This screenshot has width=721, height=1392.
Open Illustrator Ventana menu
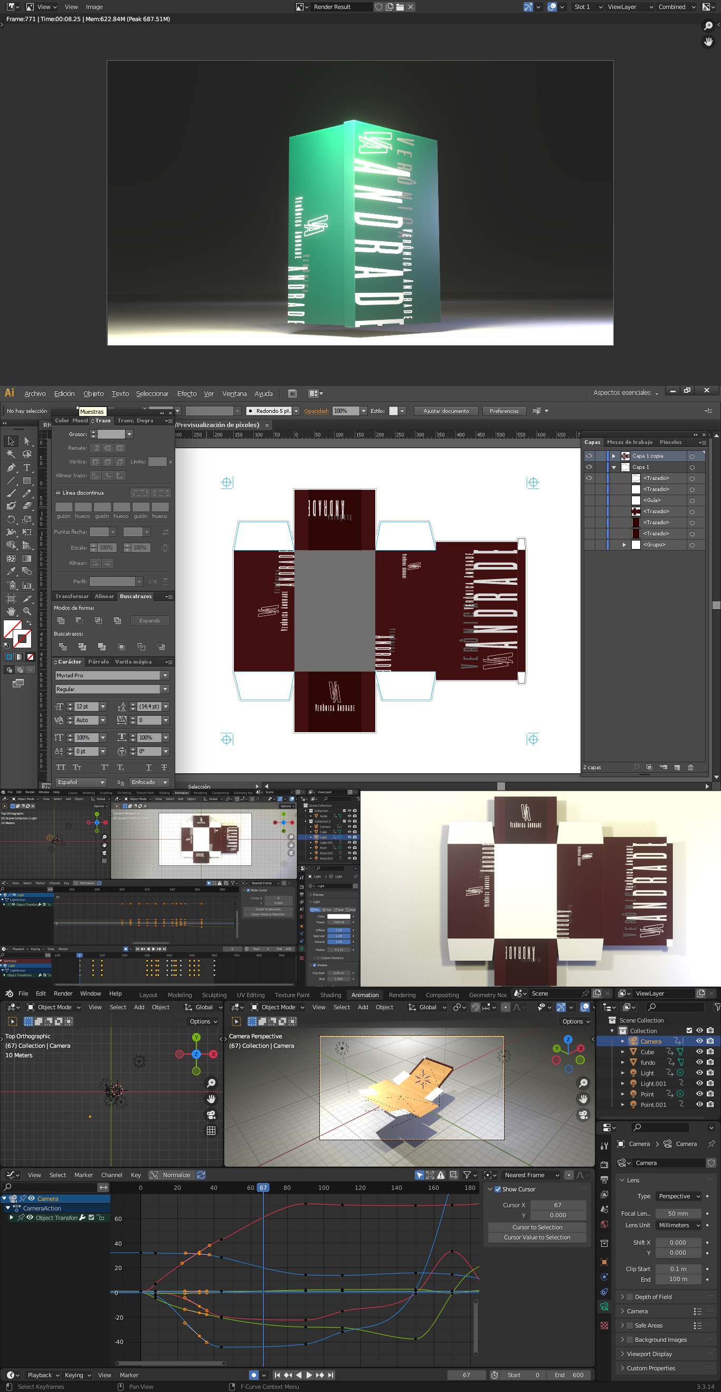point(234,393)
